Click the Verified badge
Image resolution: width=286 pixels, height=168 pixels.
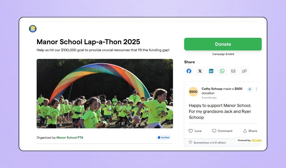click(x=163, y=137)
